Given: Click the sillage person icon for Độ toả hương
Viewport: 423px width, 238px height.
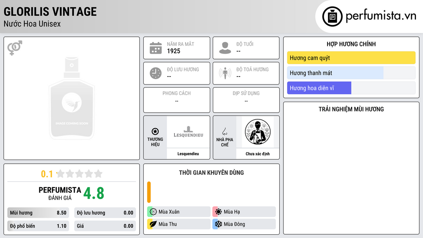Looking at the screenshot, I should pos(225,73).
